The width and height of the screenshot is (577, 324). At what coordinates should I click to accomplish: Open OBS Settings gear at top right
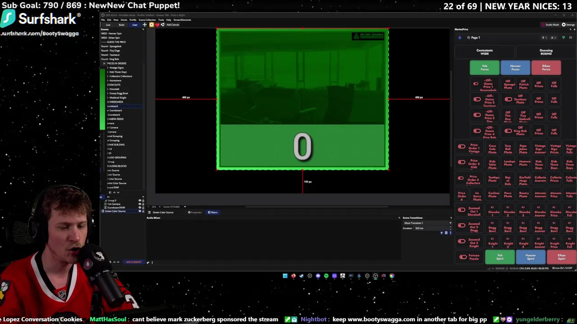coord(569,25)
